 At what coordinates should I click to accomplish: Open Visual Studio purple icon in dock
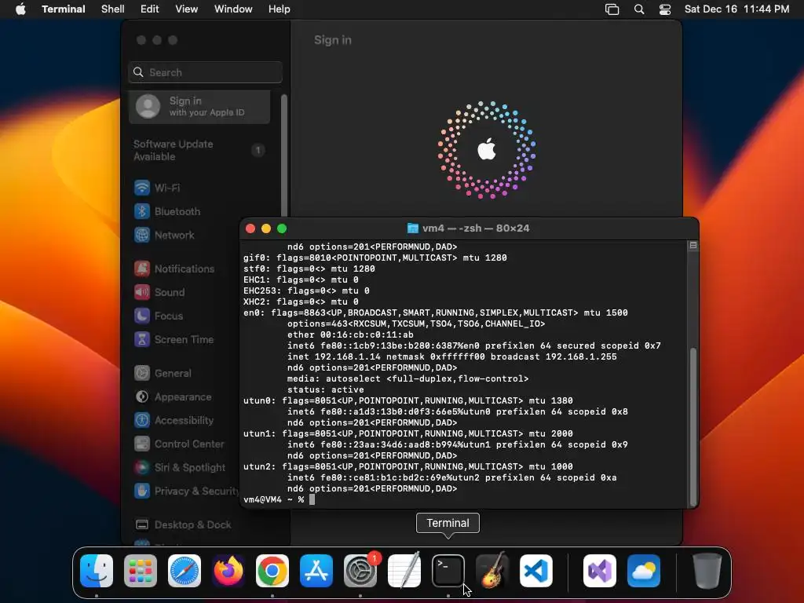[x=600, y=571]
